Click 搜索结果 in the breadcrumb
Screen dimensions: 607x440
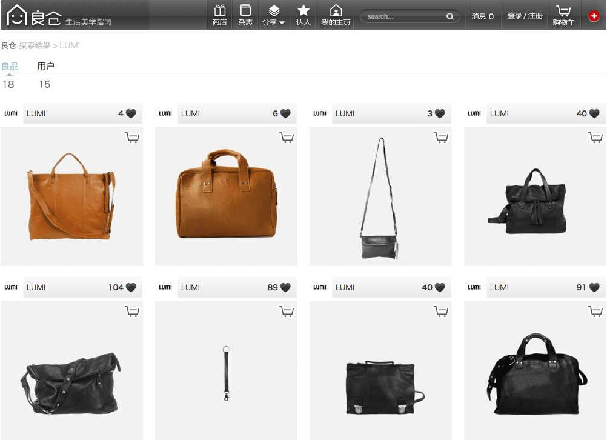pyautogui.click(x=35, y=45)
